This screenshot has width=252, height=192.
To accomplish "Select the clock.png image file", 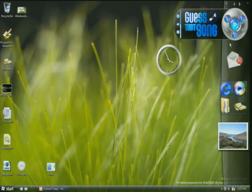I will coord(21,168).
